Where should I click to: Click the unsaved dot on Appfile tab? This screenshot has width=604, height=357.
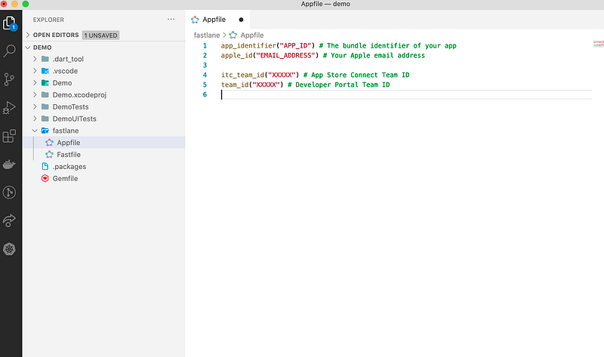coord(241,20)
